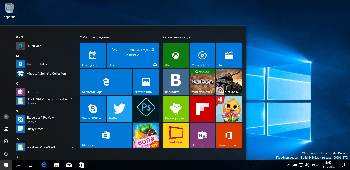Open the Get Office tile (Улучшите св...)
350x170 pixels.
(229, 135)
